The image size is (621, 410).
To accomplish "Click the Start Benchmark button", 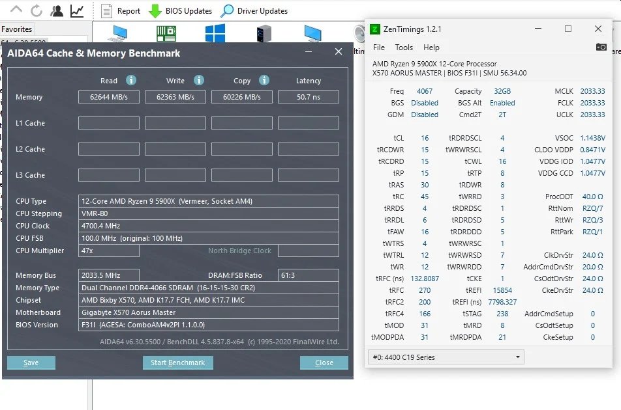I will [x=178, y=362].
